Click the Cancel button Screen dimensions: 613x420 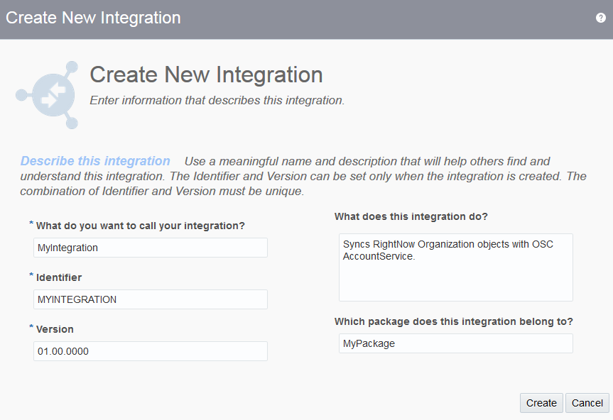587,402
